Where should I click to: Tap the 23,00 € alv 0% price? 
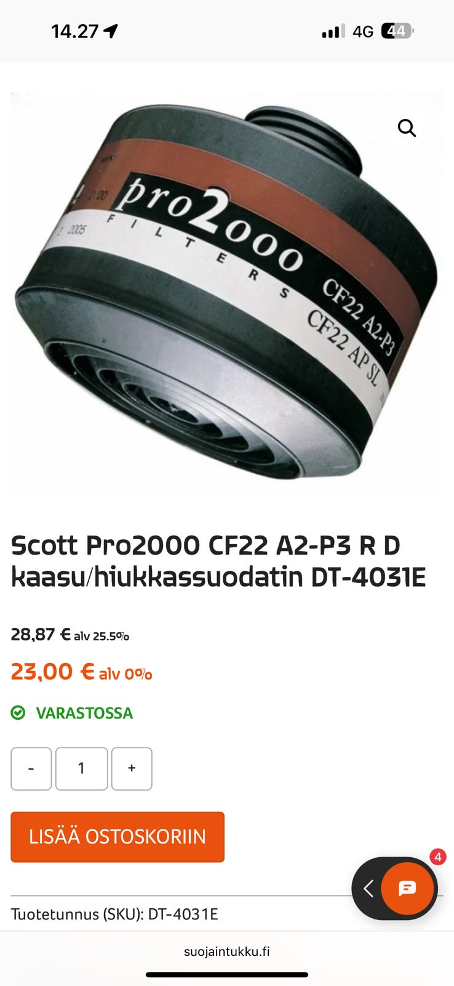pyautogui.click(x=81, y=672)
